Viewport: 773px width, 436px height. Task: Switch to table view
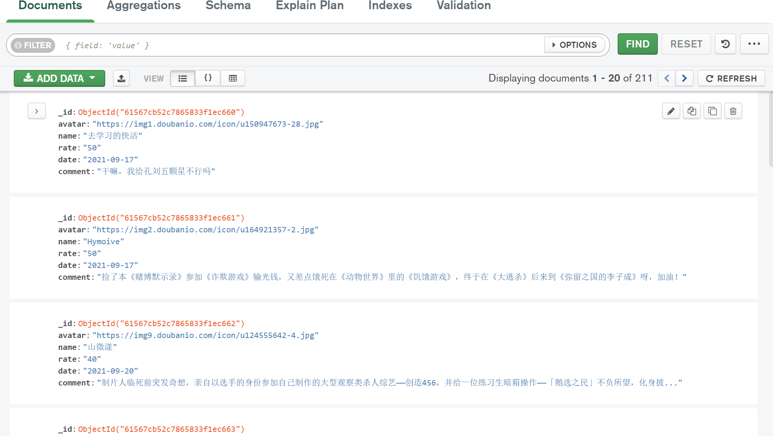pos(233,78)
